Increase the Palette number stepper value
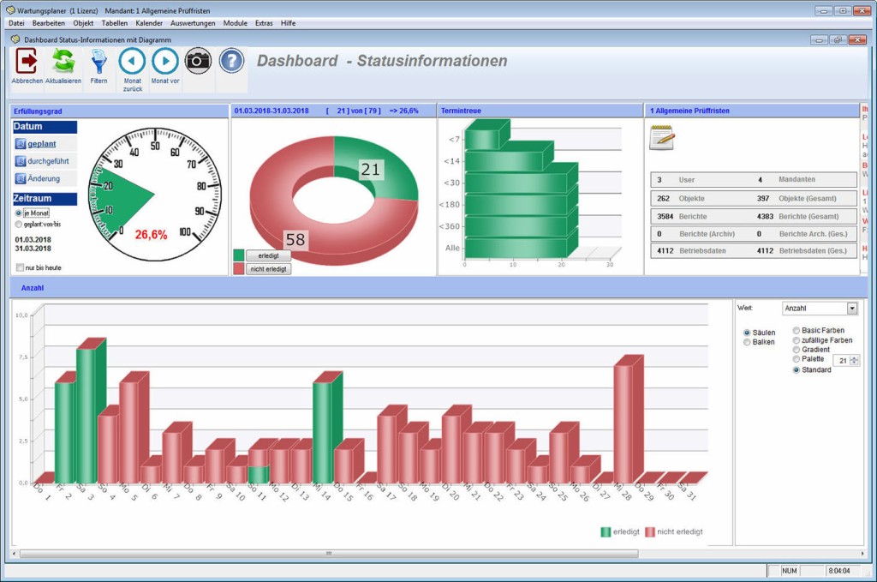The width and height of the screenshot is (877, 582). (854, 357)
